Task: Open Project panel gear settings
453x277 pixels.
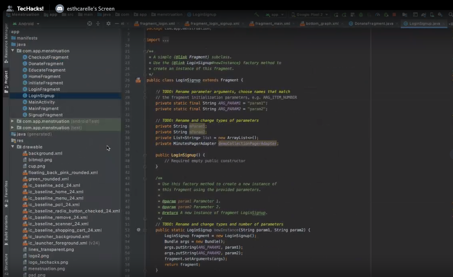Action: click(108, 24)
